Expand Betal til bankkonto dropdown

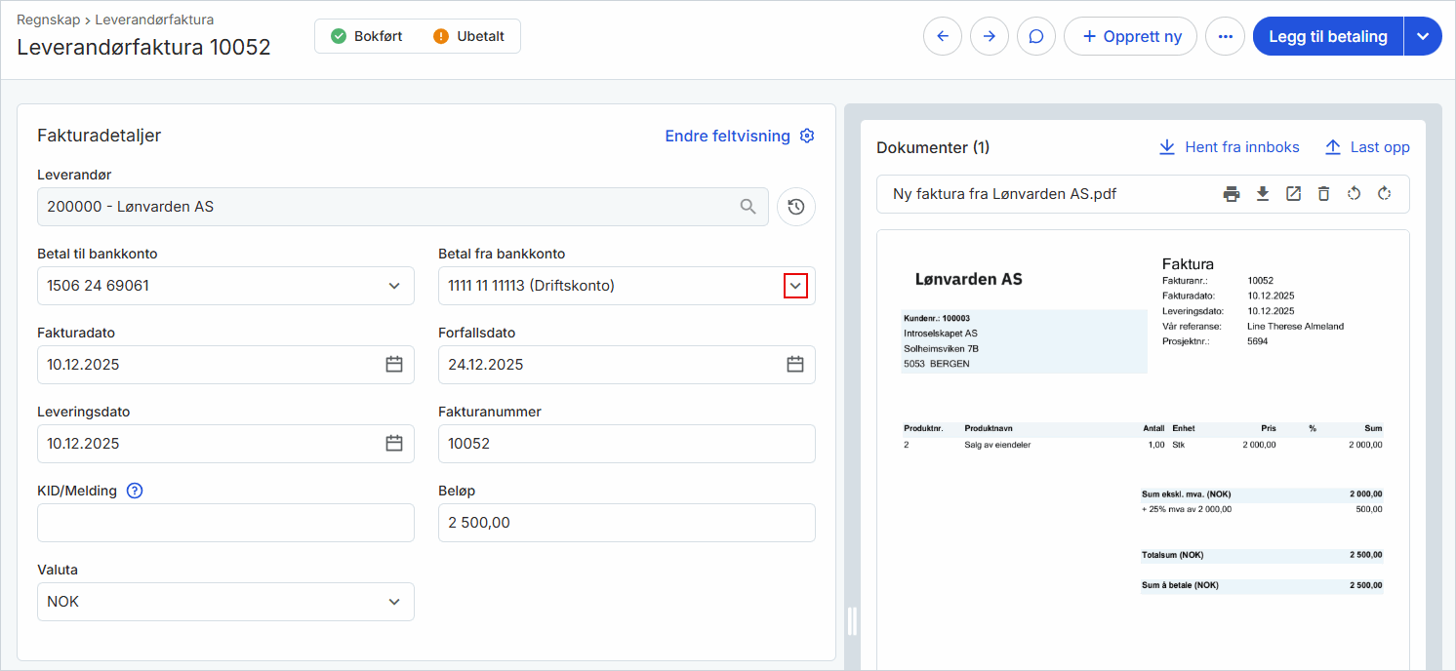(x=394, y=286)
